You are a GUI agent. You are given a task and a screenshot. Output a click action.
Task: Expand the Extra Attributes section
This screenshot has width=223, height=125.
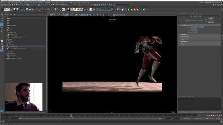pos(199,45)
